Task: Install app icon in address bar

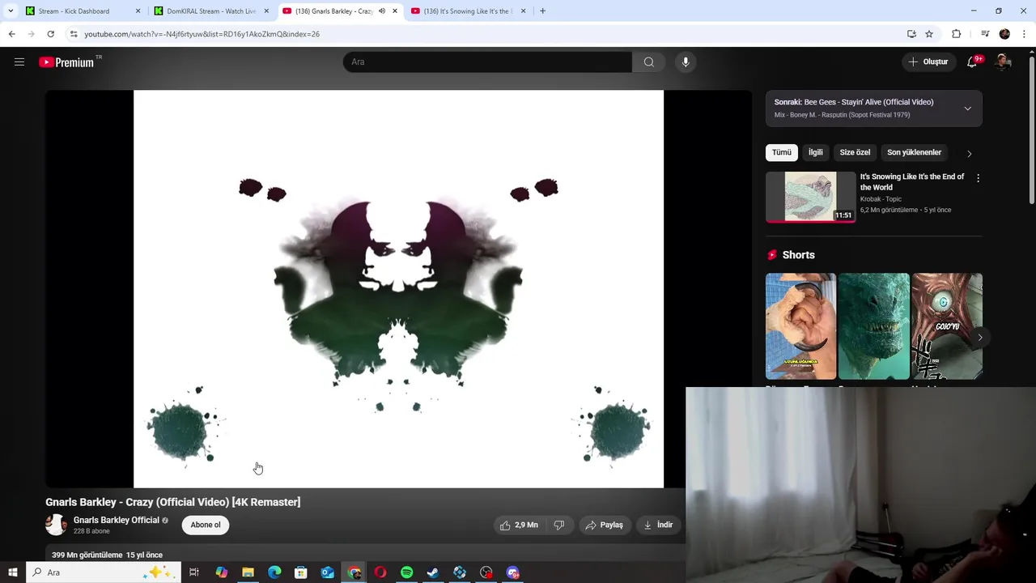Action: [x=911, y=34]
